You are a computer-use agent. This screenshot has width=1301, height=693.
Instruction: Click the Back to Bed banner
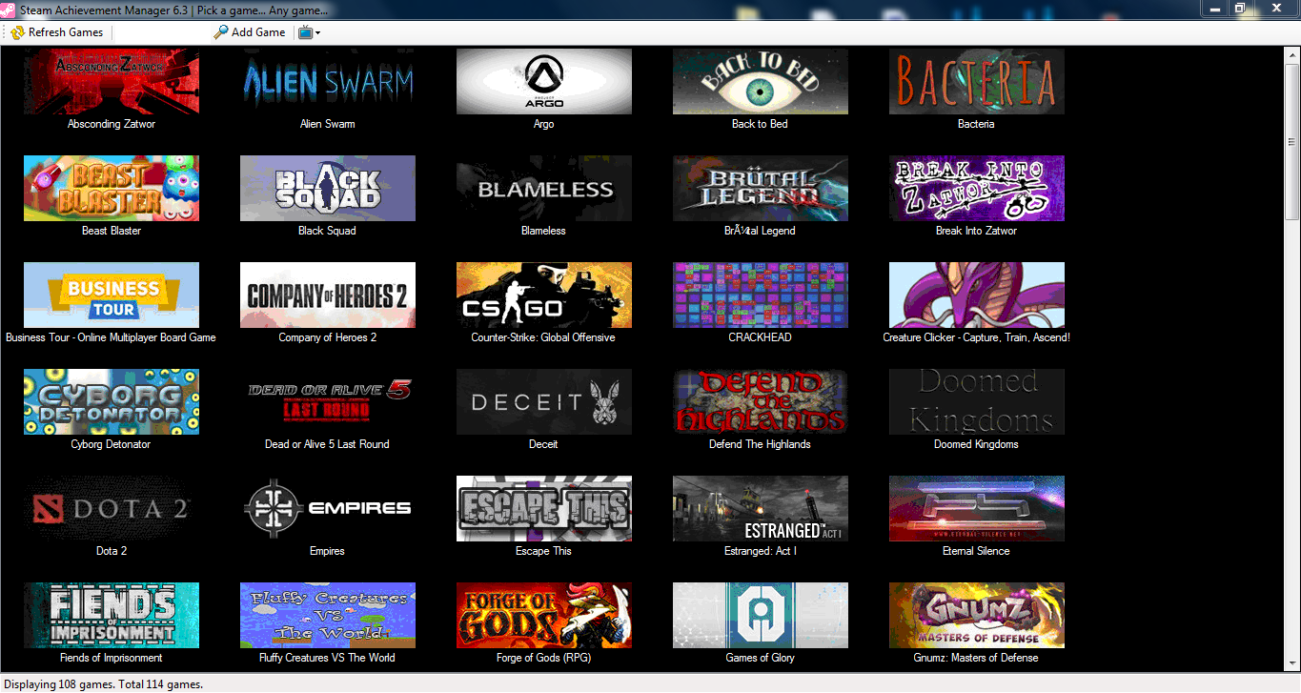[x=760, y=81]
